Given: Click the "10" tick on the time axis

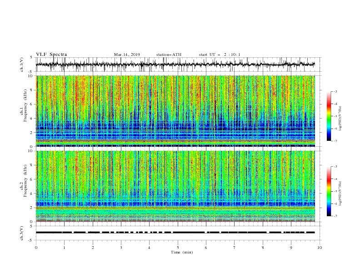Looking at the screenshot, I should (320, 248).
